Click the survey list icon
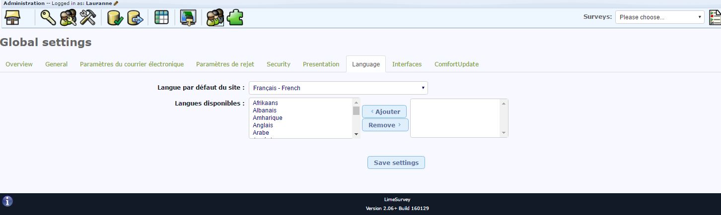Screen dimensions: 721x215 click(x=715, y=18)
